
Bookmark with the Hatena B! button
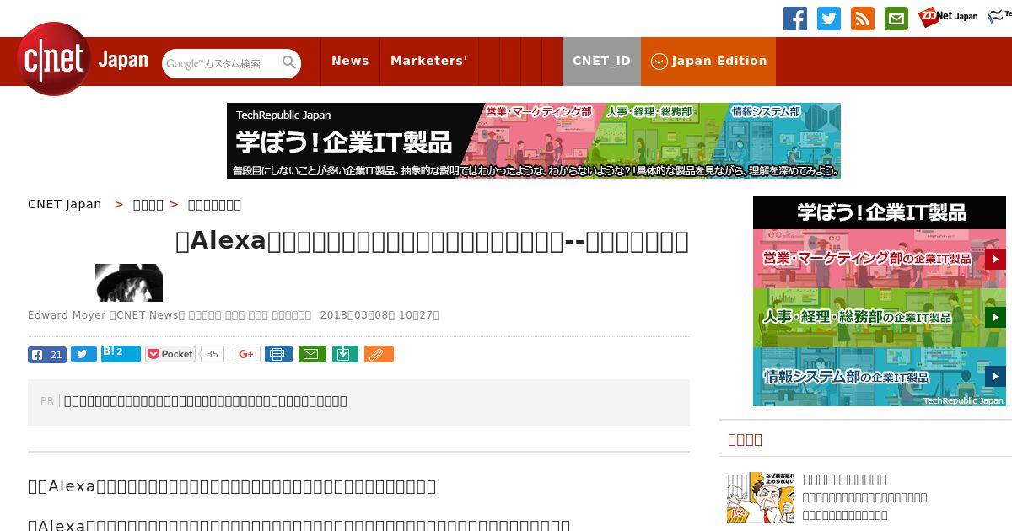121,354
